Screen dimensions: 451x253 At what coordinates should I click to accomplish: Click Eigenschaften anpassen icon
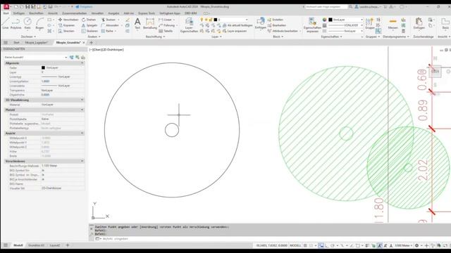[312, 25]
